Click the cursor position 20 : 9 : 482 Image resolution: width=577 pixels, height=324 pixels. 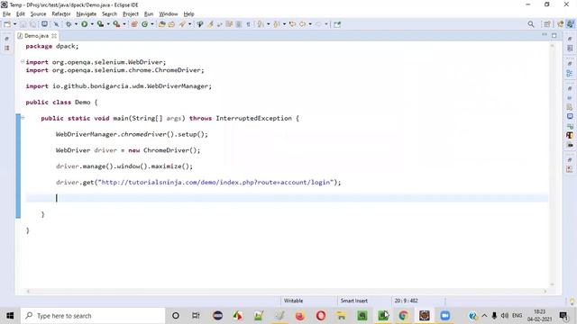pyautogui.click(x=407, y=301)
